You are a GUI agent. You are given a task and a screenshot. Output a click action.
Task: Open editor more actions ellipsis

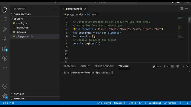point(187,9)
